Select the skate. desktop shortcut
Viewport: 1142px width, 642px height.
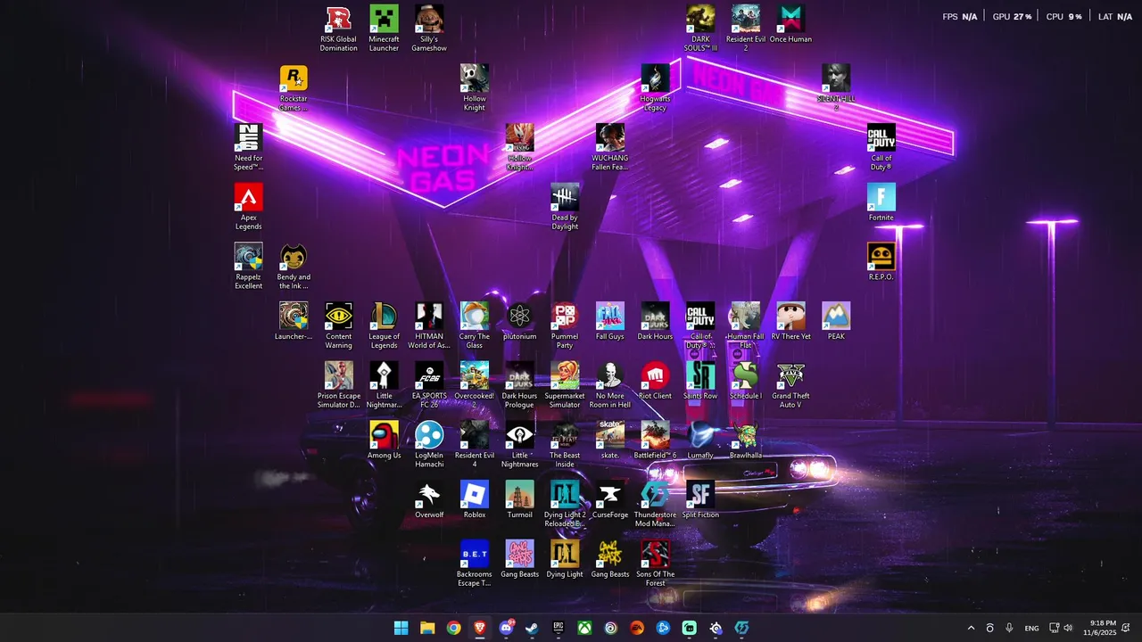[610, 440]
